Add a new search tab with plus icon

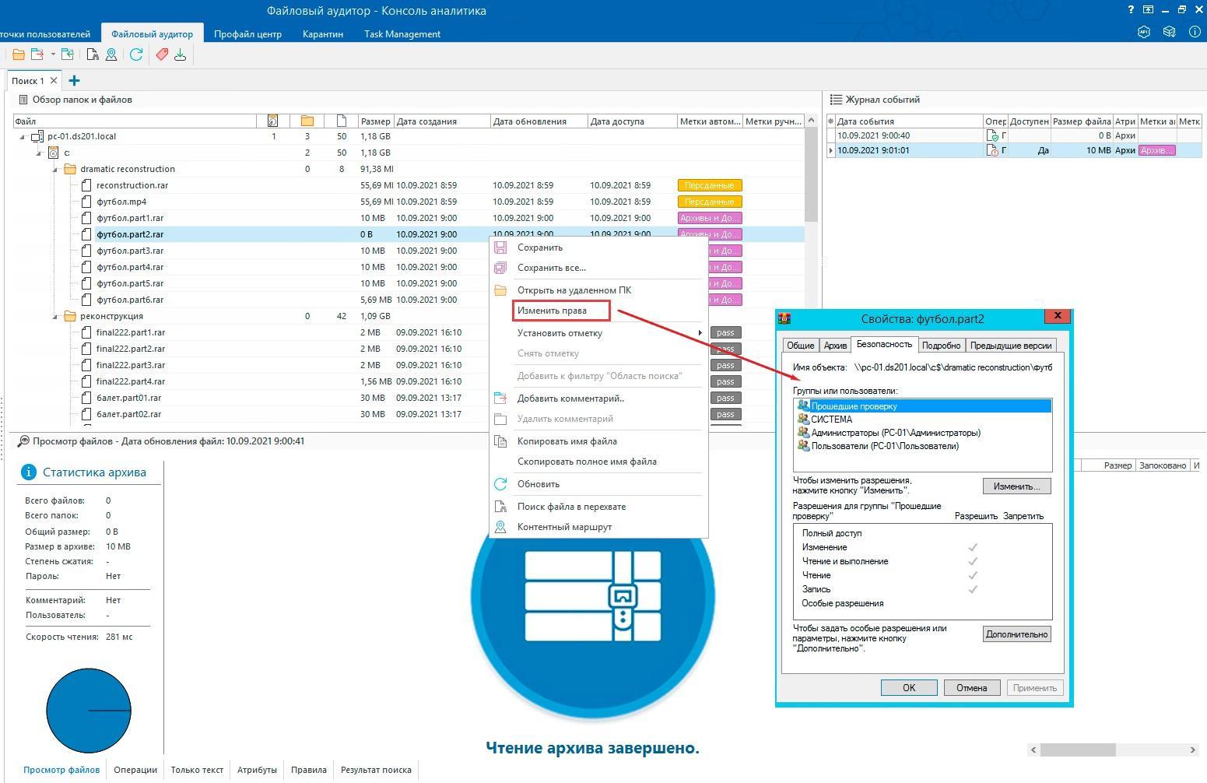tap(74, 81)
